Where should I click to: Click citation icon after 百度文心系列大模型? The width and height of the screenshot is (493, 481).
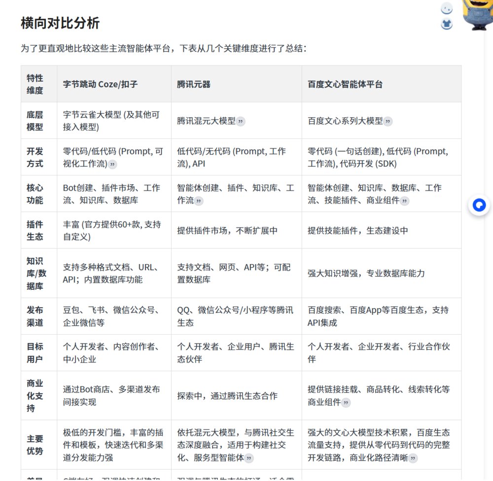coord(388,121)
